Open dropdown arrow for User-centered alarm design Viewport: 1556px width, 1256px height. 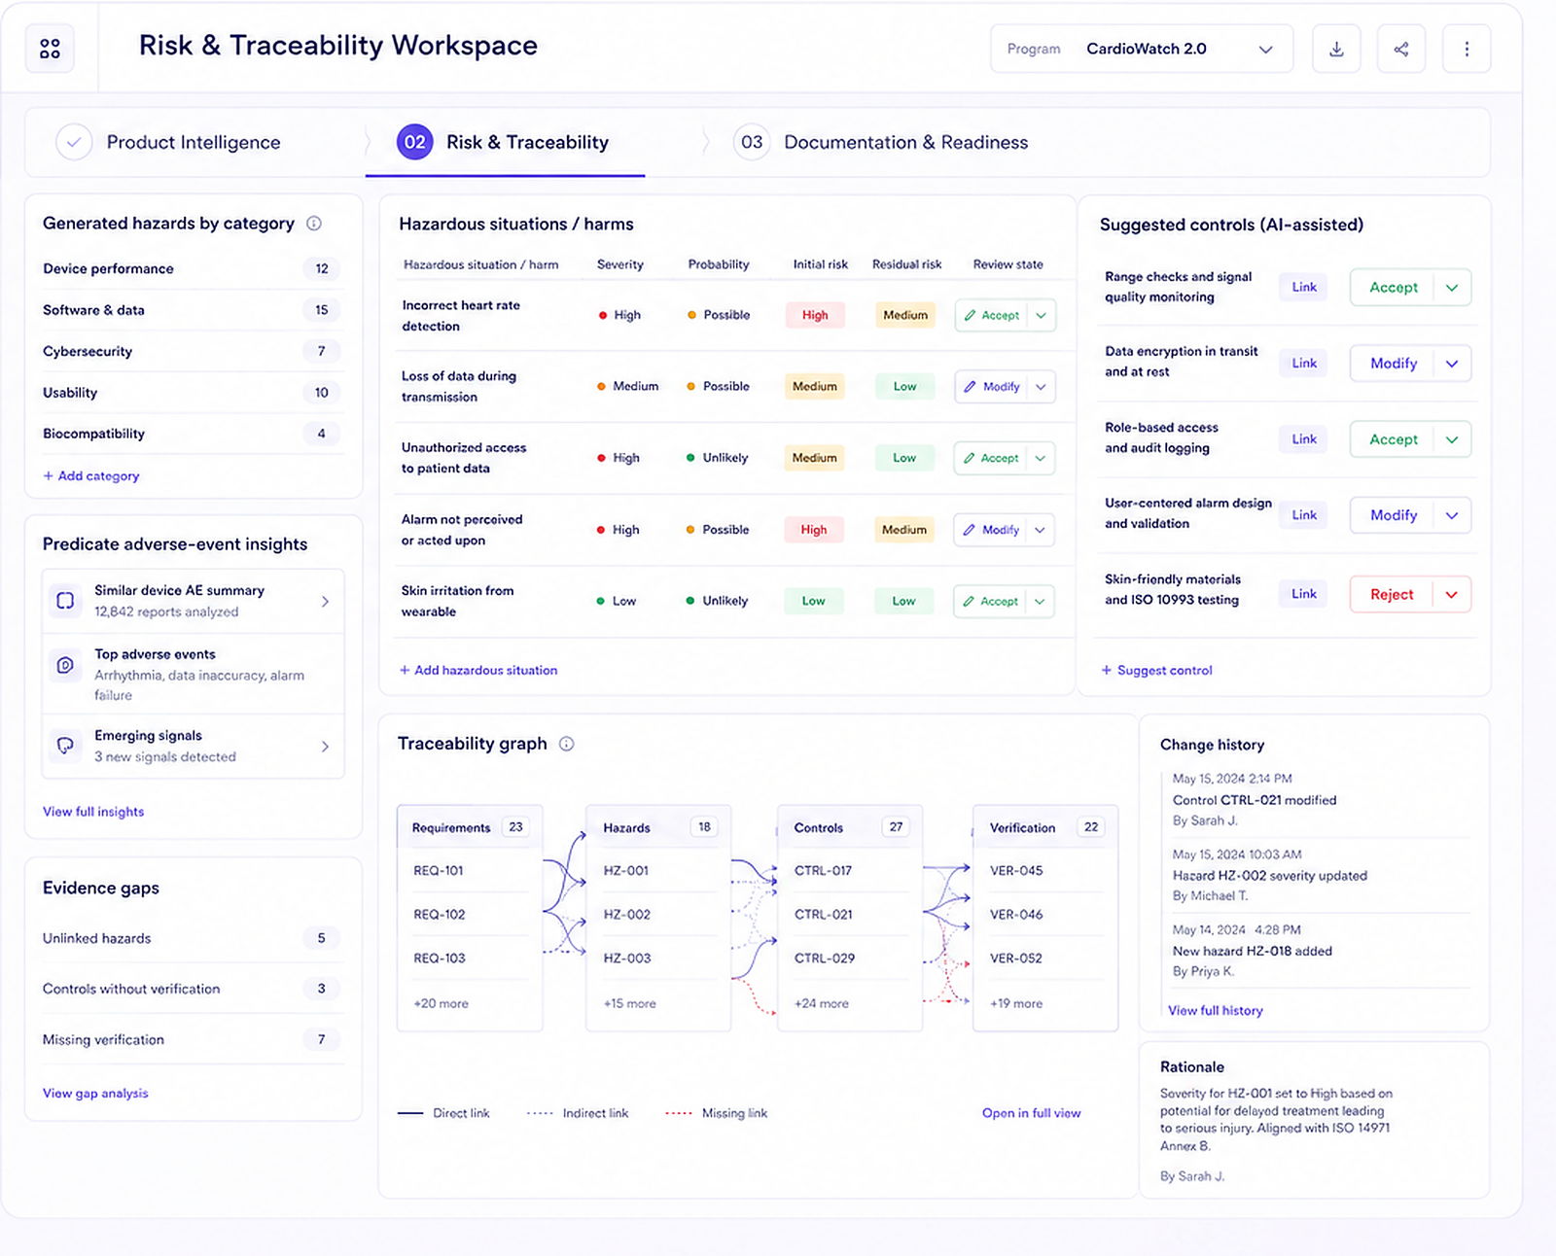(x=1452, y=515)
